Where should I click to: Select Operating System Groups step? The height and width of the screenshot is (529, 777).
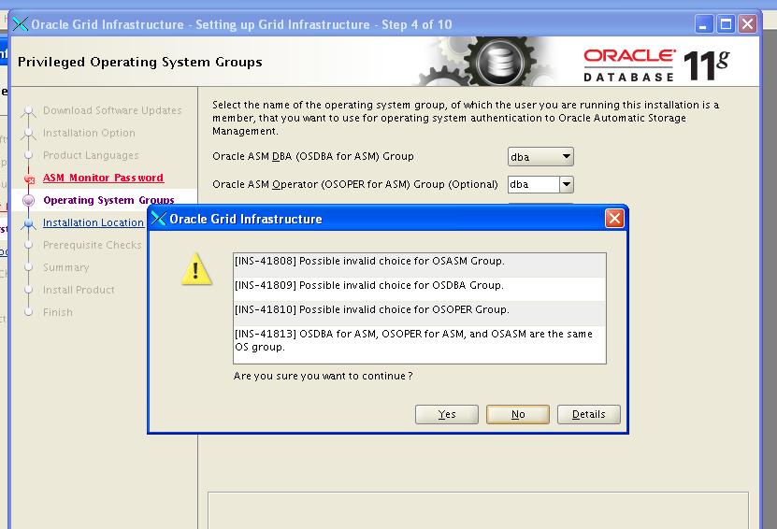click(x=108, y=200)
